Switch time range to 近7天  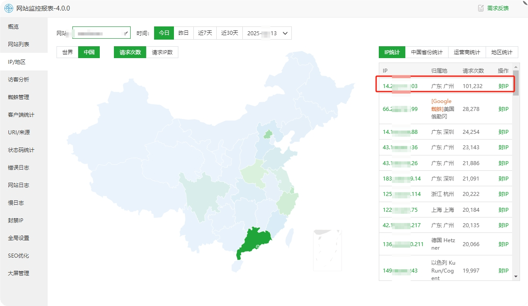click(x=205, y=33)
